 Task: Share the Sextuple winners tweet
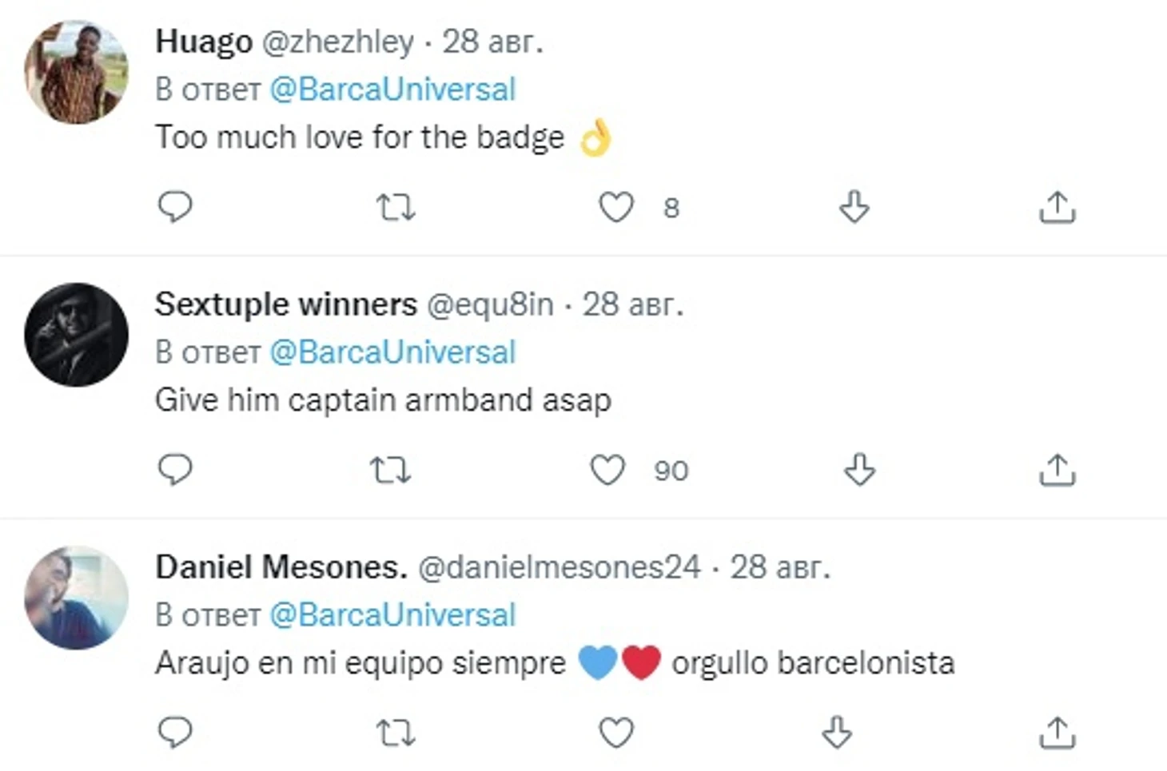click(x=1057, y=470)
